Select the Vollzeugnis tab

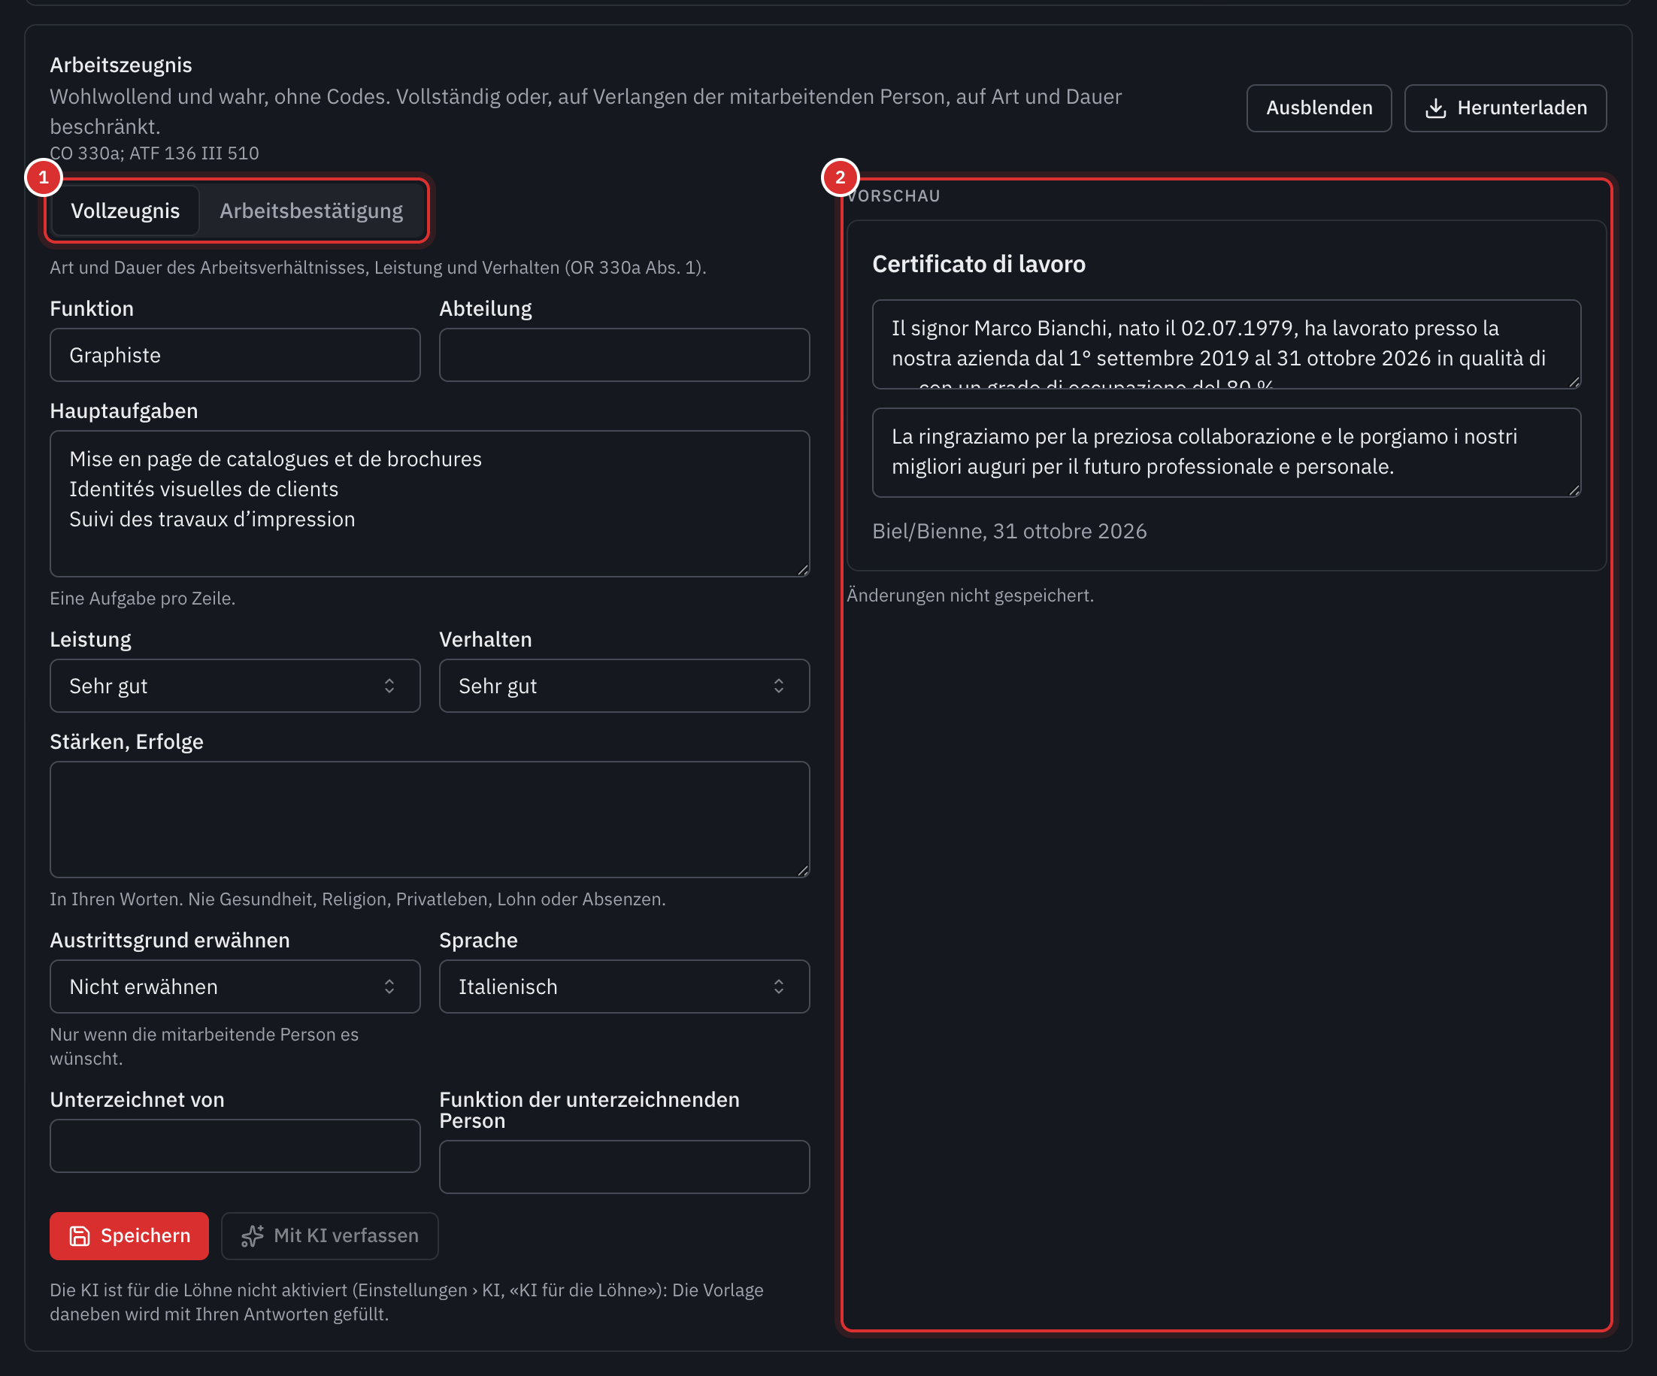point(126,211)
